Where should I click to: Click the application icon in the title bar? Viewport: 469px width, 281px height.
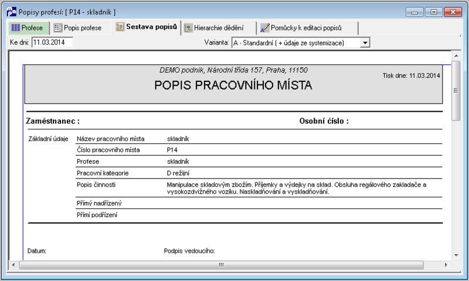coord(11,12)
